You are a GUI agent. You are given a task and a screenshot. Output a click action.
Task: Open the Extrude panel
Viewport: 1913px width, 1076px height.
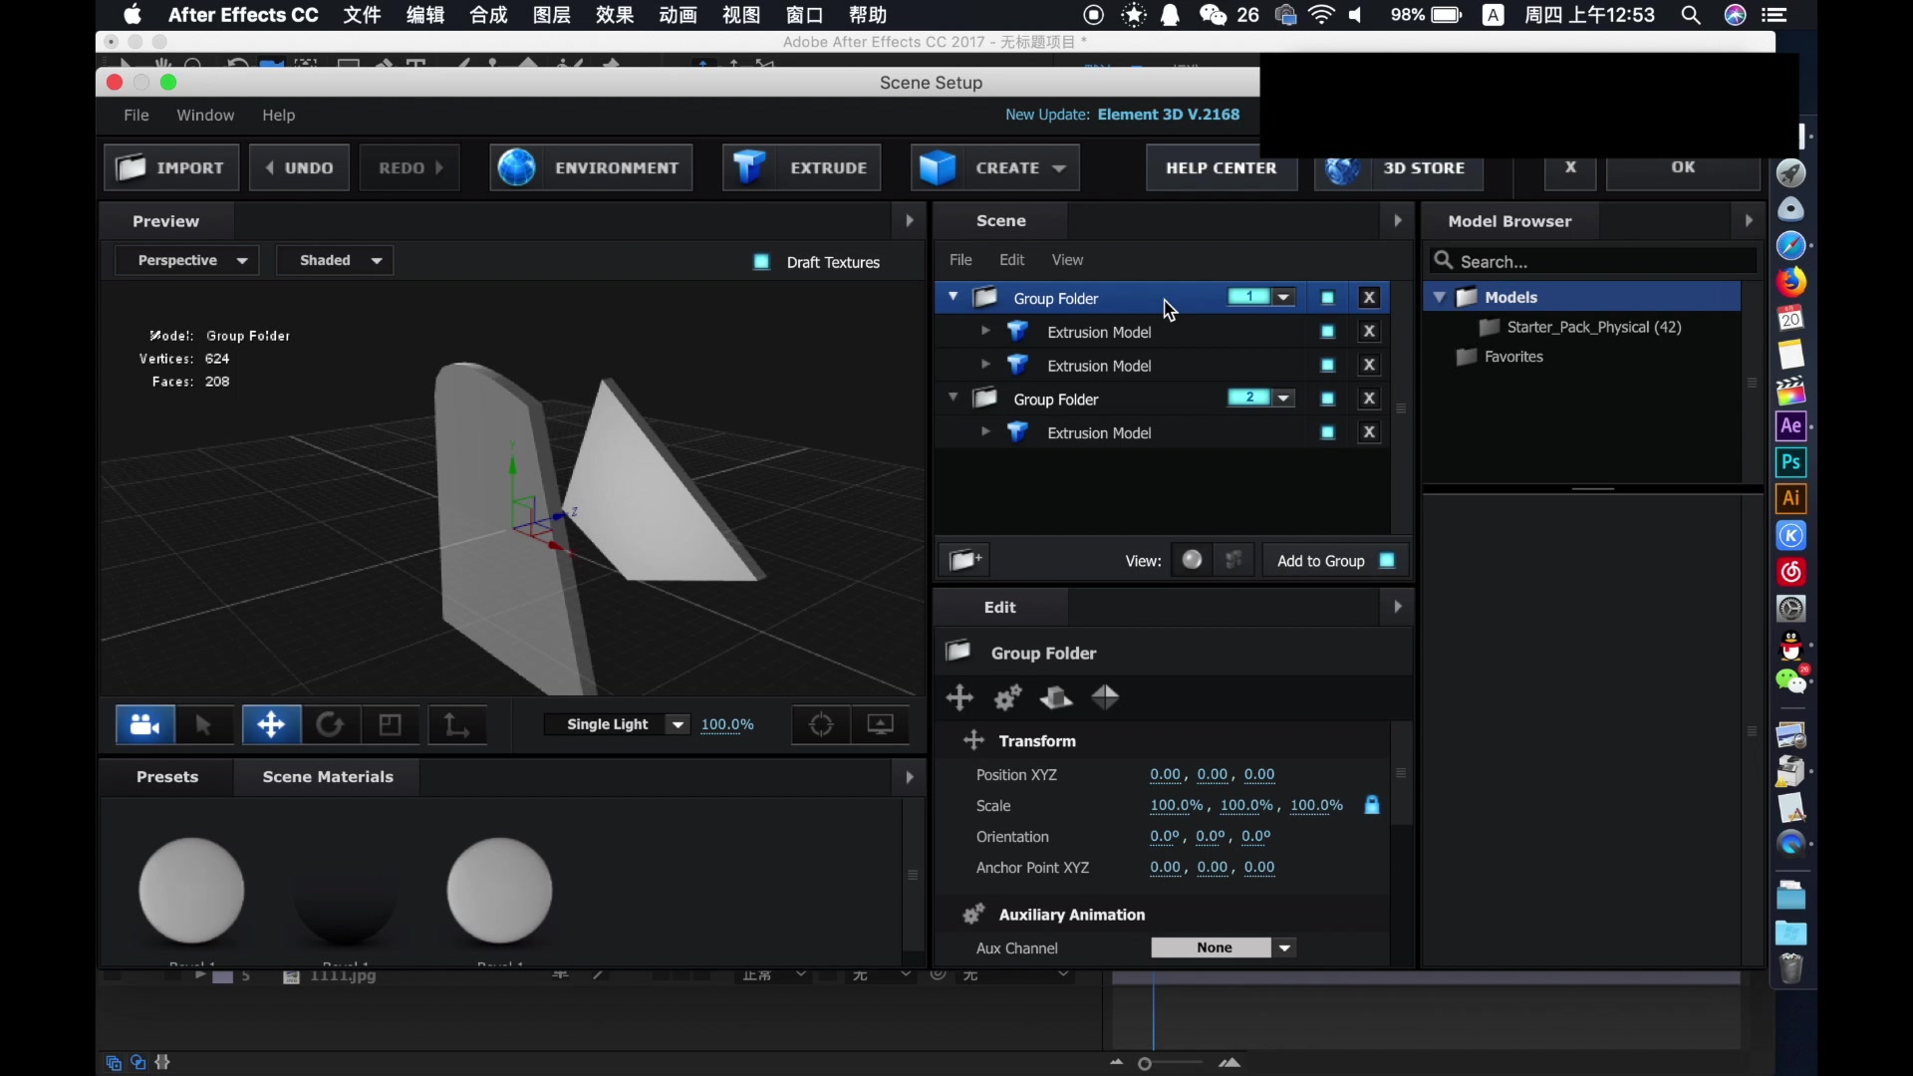tap(802, 167)
